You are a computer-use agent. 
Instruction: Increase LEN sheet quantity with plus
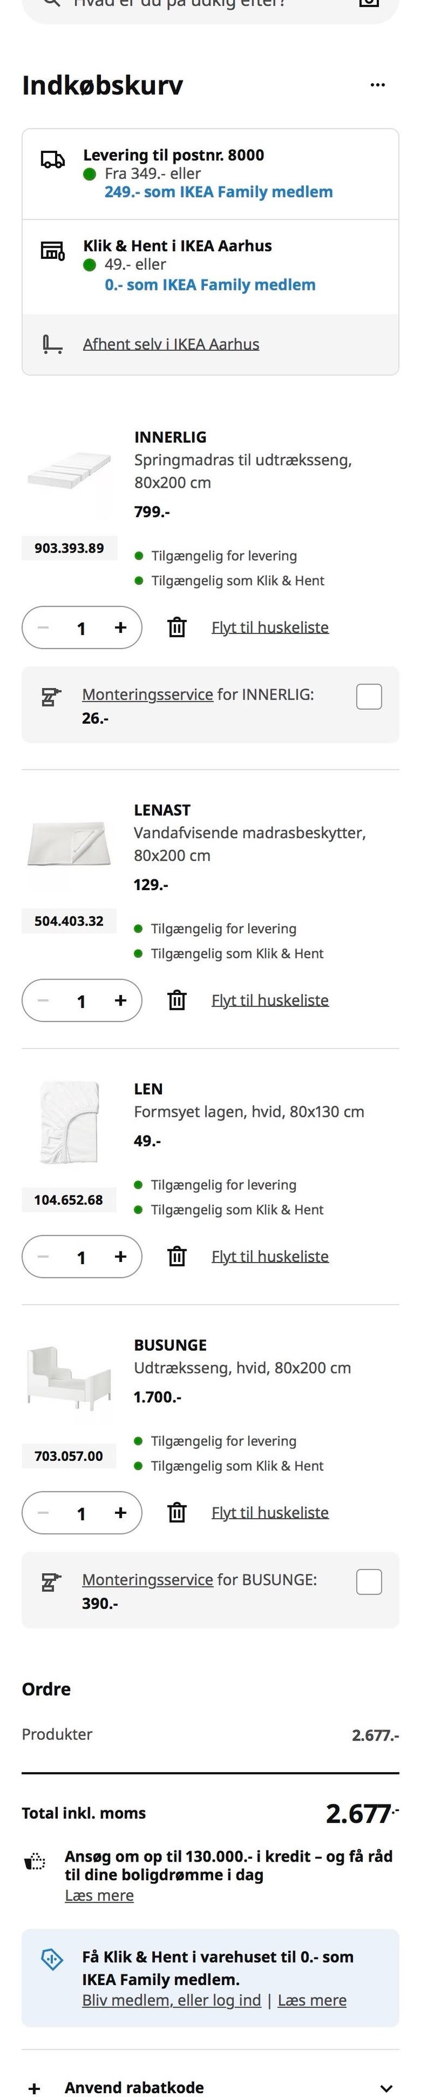[x=121, y=1256]
